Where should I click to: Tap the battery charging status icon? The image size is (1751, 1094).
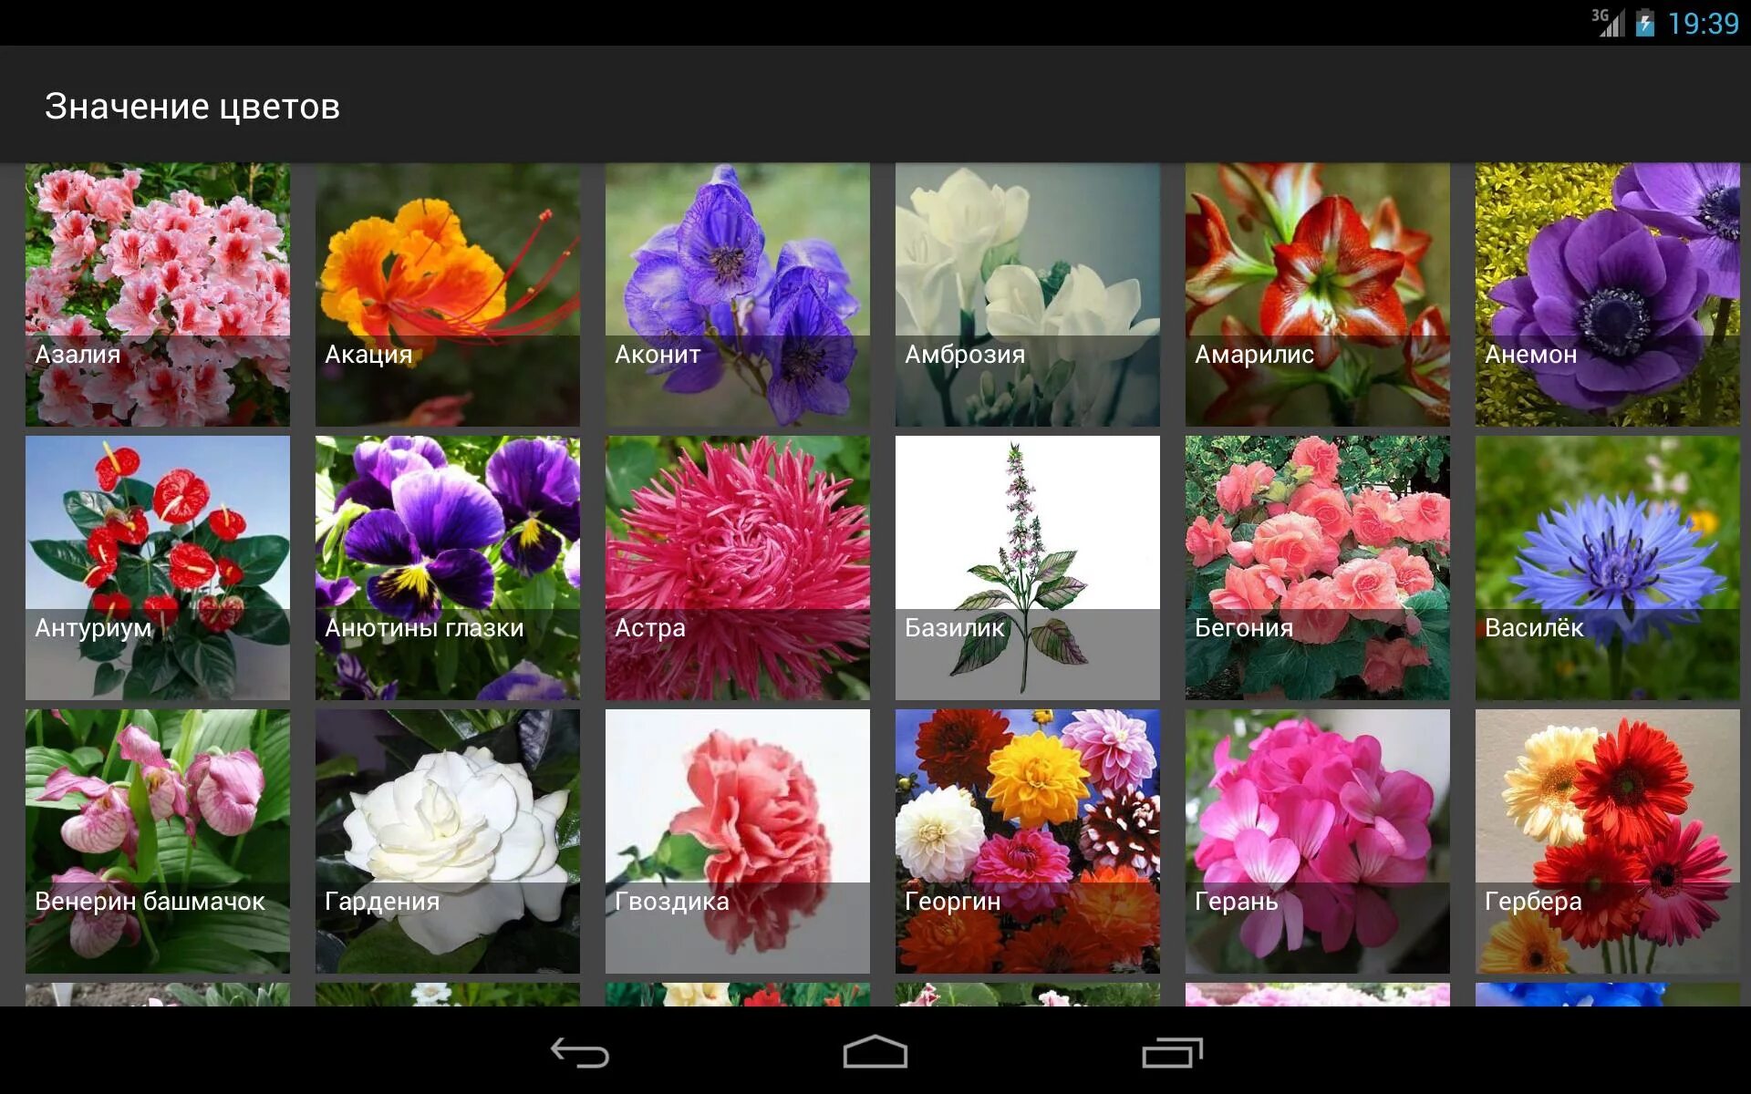coord(1645,23)
